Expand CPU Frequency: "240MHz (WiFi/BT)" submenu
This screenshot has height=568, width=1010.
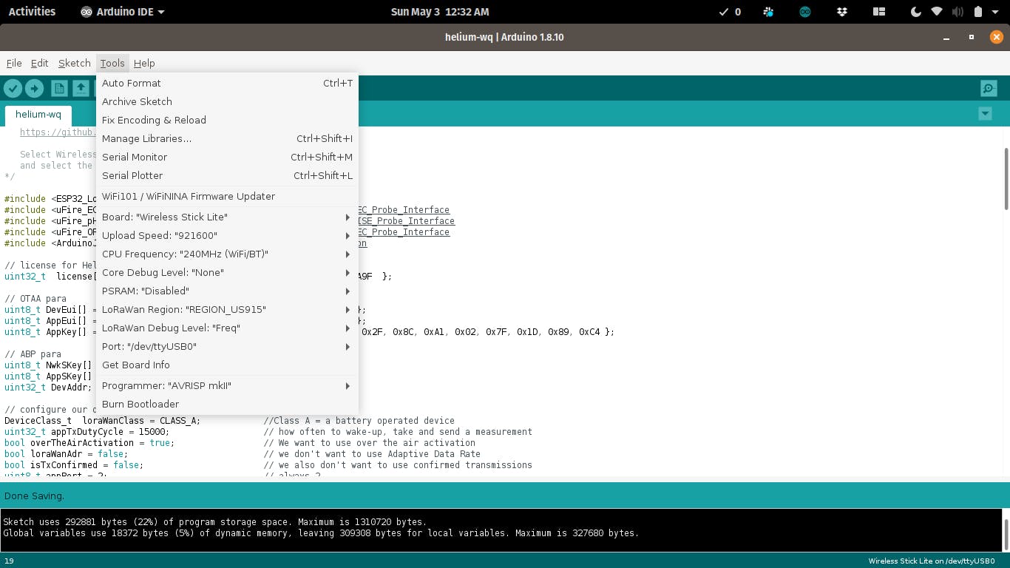coord(227,254)
